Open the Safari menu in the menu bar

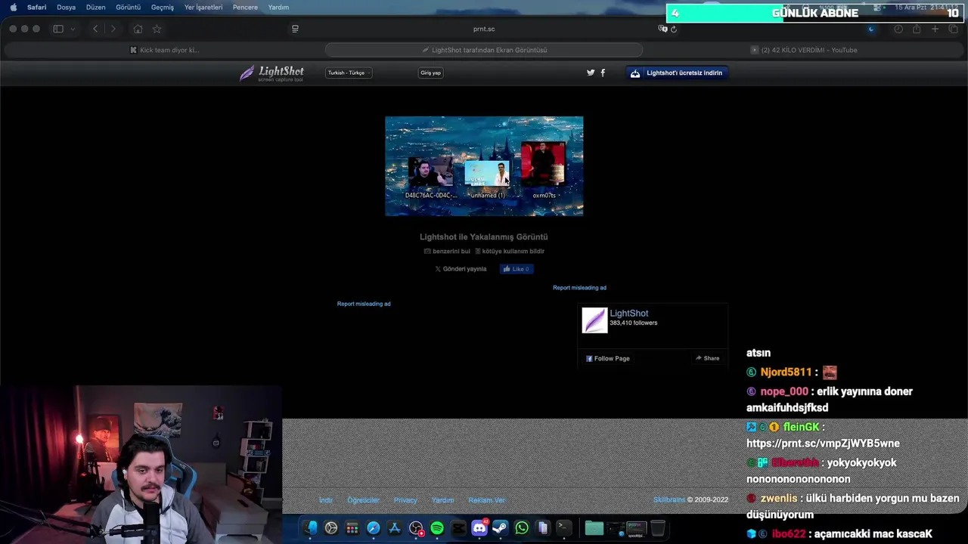click(36, 7)
